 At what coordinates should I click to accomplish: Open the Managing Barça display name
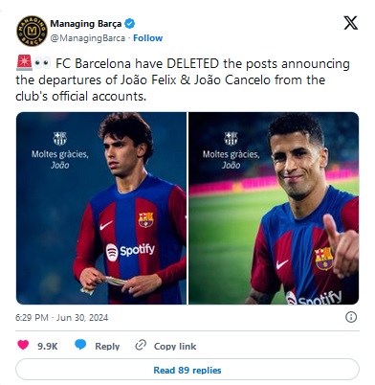tap(86, 24)
